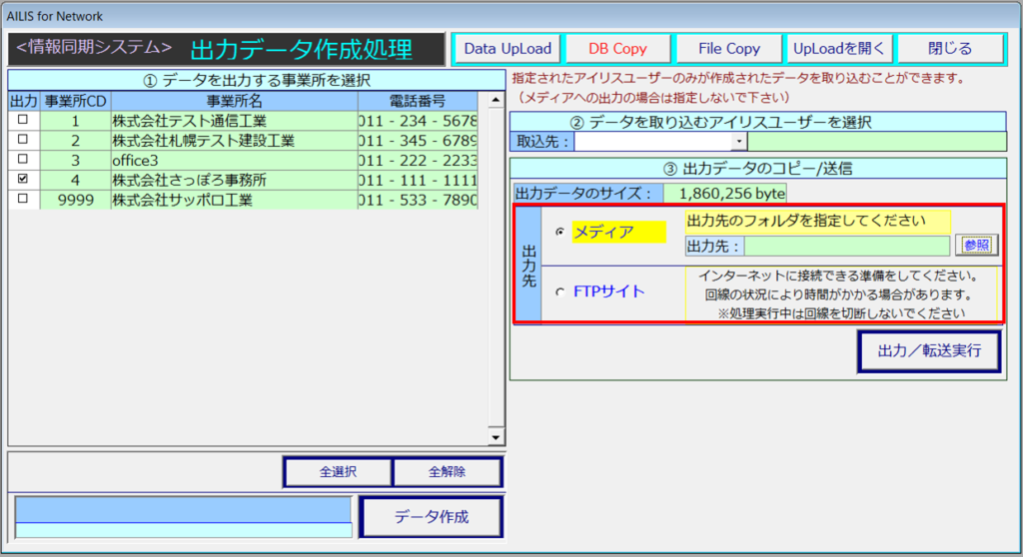Check the box for 株式会社テスト通信工業
The image size is (1023, 557).
click(x=23, y=121)
